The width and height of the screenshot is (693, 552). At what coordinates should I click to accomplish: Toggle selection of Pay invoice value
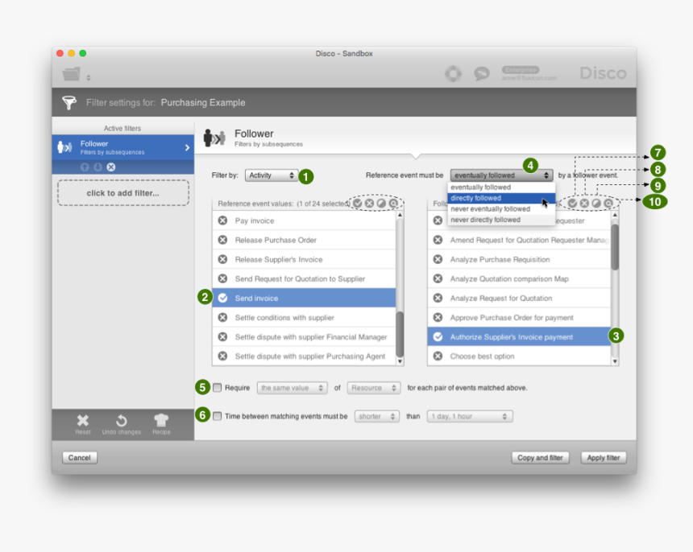[x=223, y=220]
